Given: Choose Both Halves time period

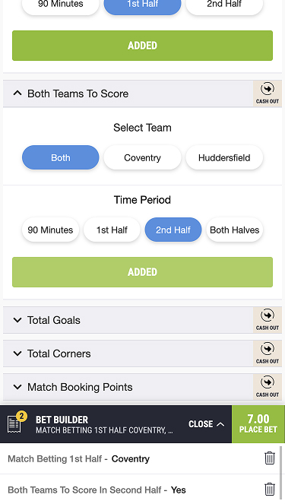Looking at the screenshot, I should [235, 230].
